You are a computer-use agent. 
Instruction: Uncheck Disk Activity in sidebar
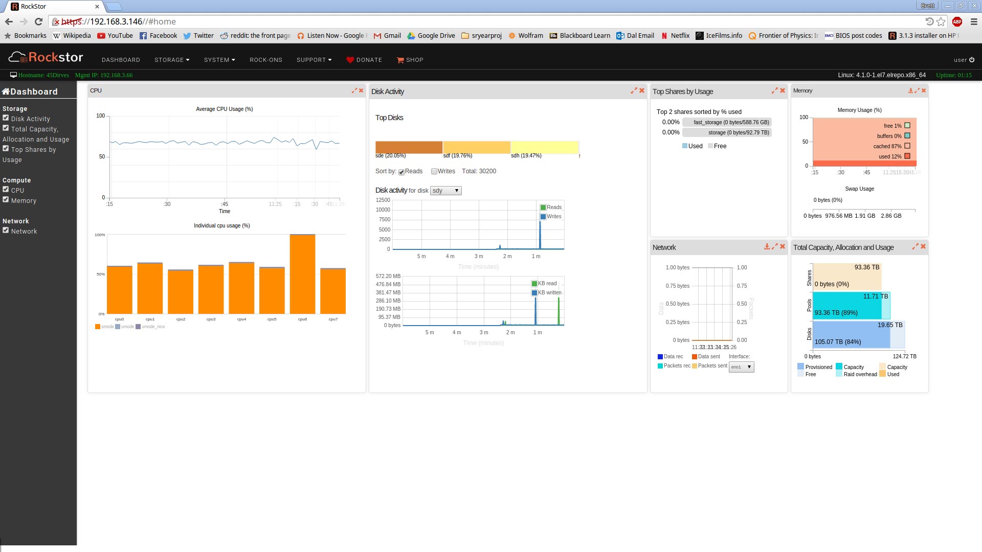tap(6, 118)
